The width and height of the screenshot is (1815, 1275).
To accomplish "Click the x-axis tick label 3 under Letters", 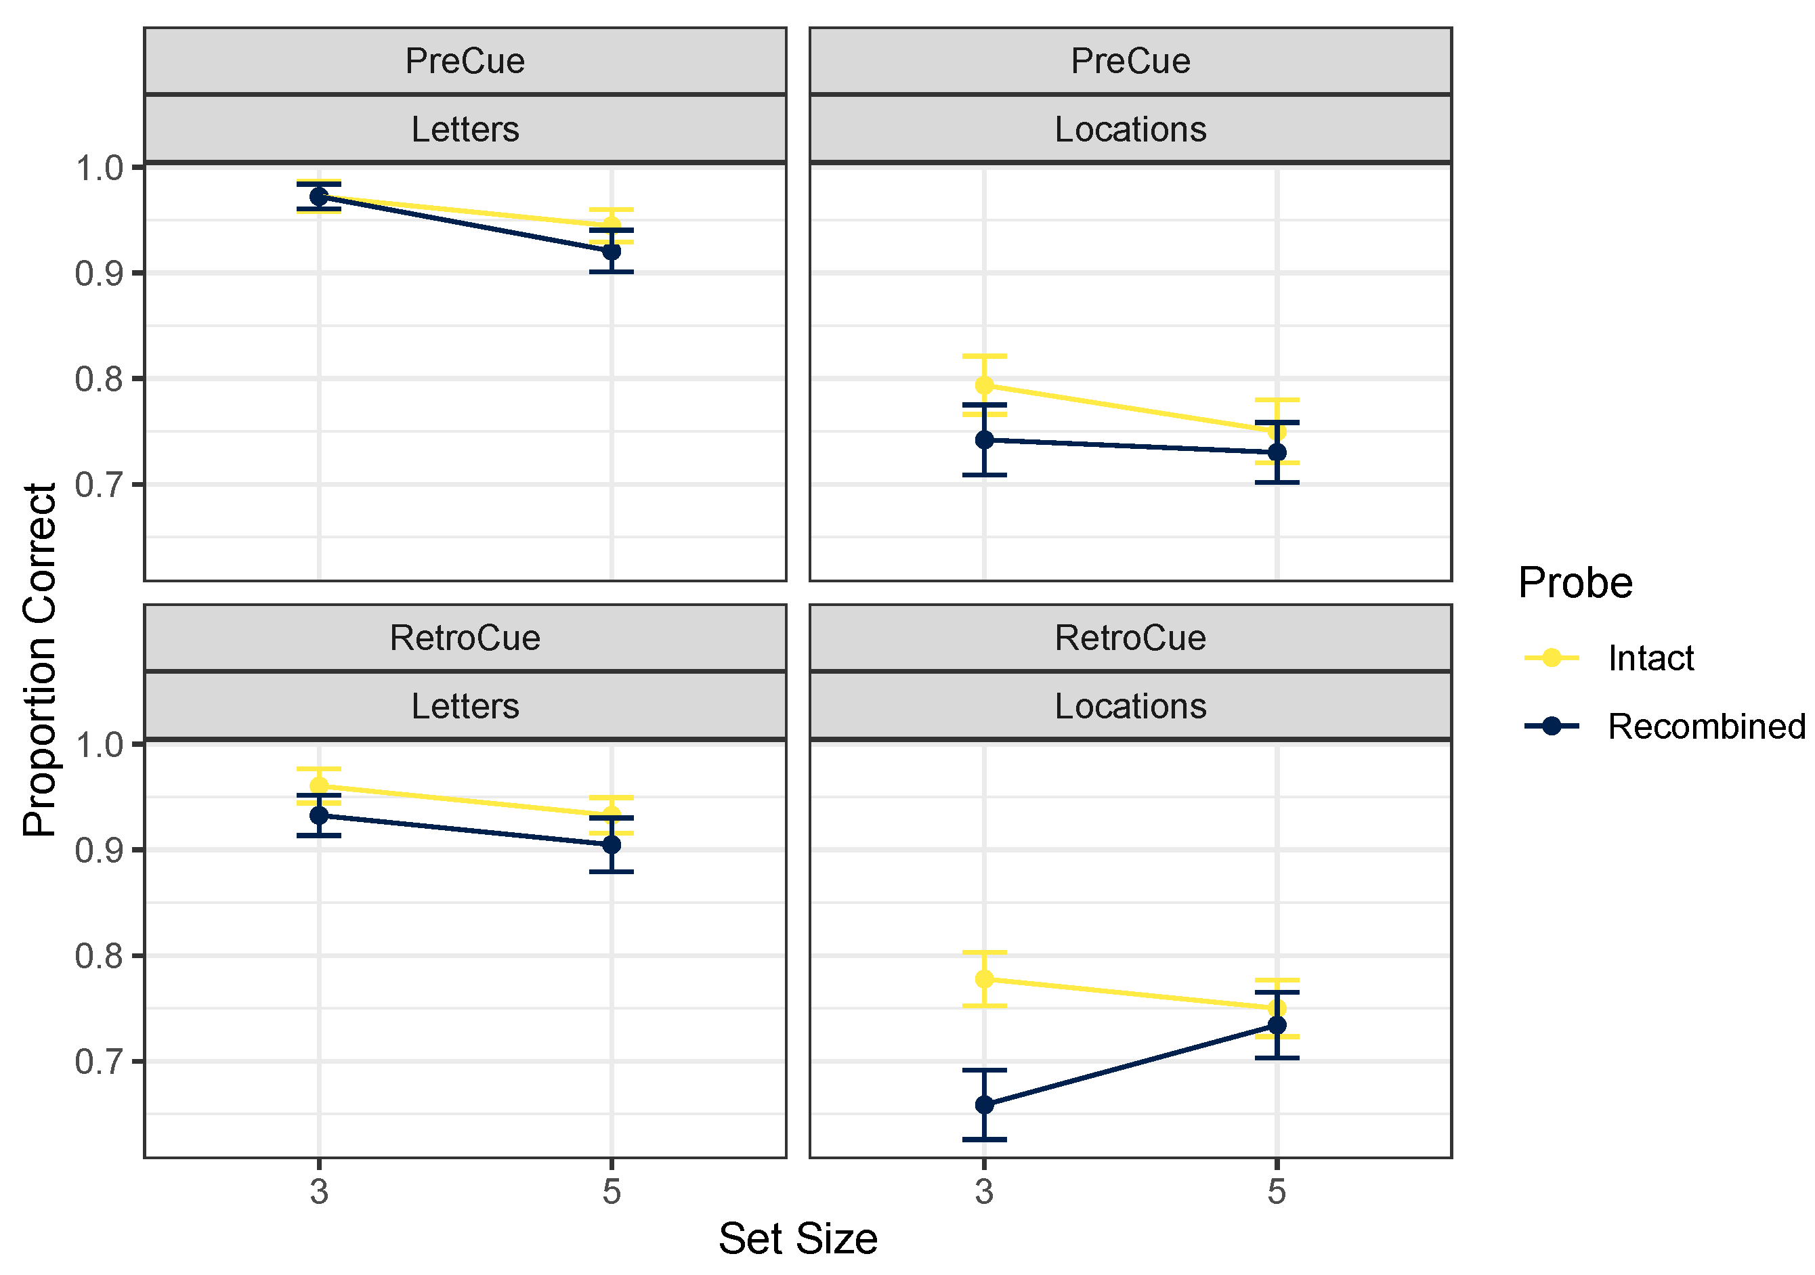I will [318, 1191].
